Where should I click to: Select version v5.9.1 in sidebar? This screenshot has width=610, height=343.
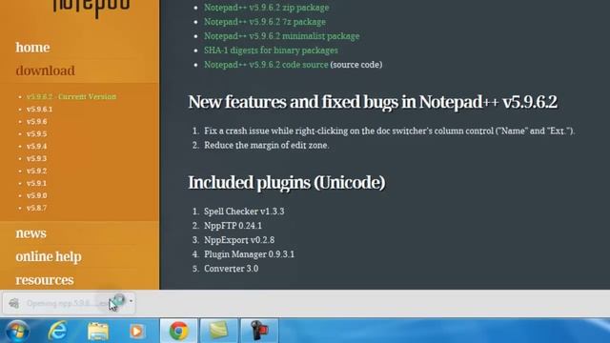tap(36, 183)
